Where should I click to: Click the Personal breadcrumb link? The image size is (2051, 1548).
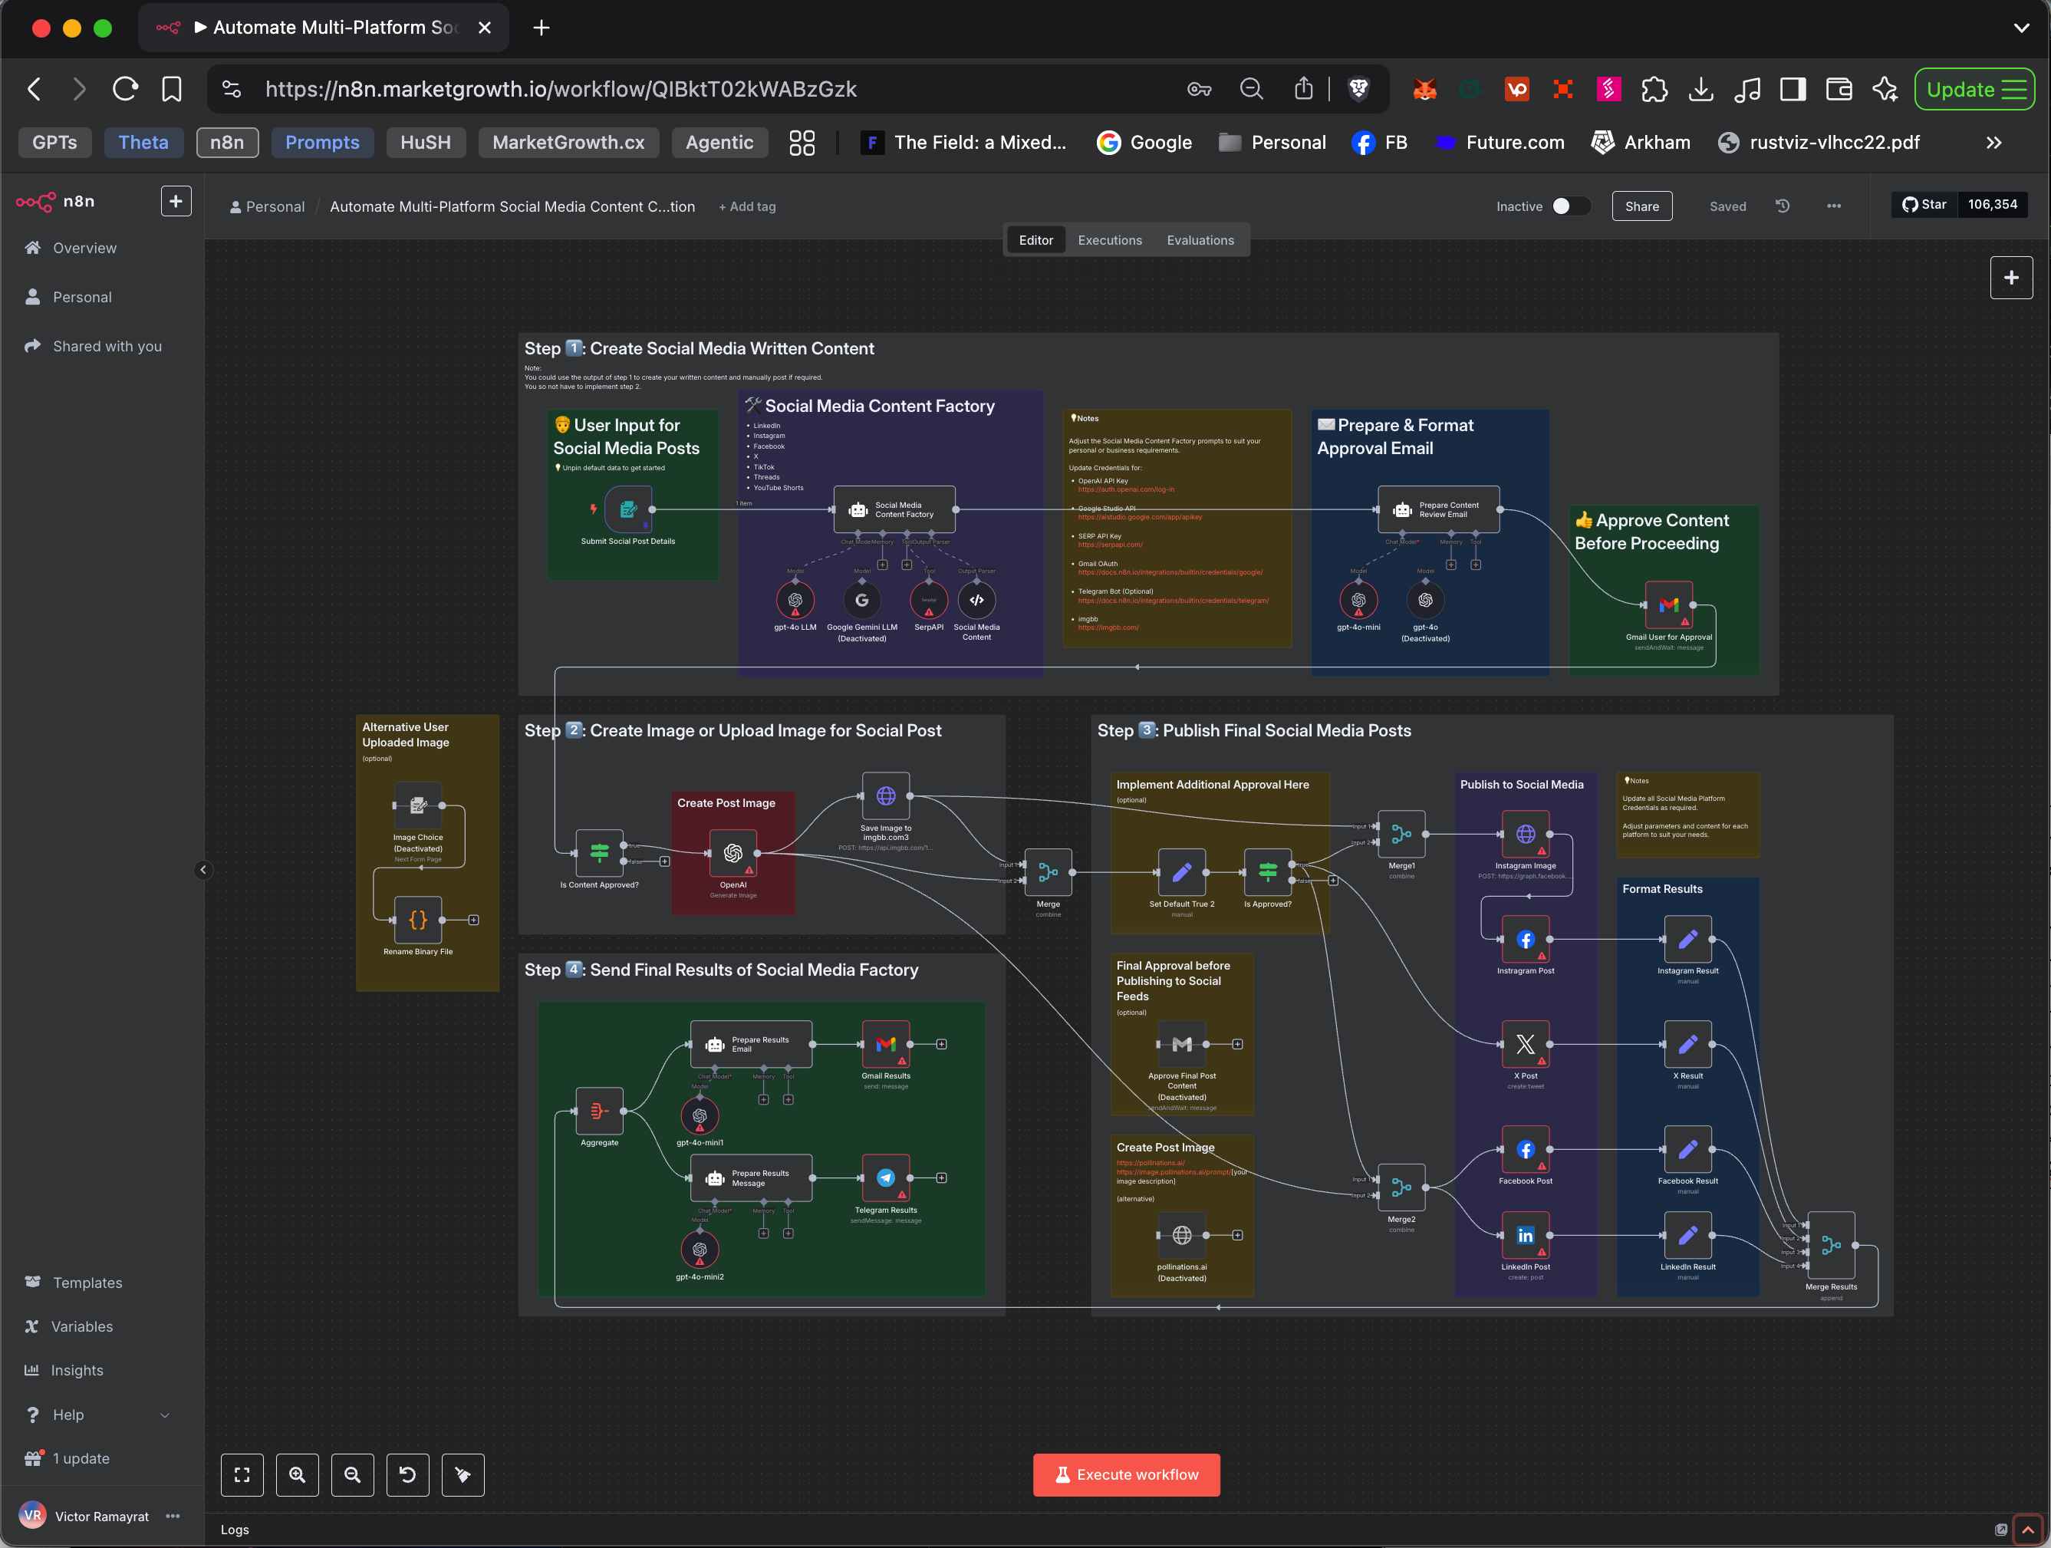pyautogui.click(x=268, y=207)
